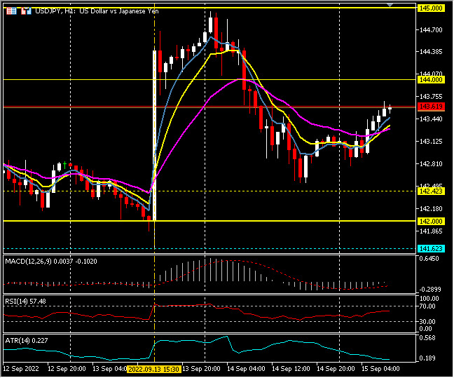Select the 142.423 dashed level label

pyautogui.click(x=430, y=191)
